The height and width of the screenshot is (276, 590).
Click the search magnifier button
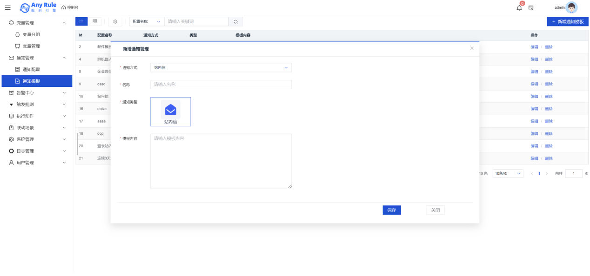click(236, 22)
